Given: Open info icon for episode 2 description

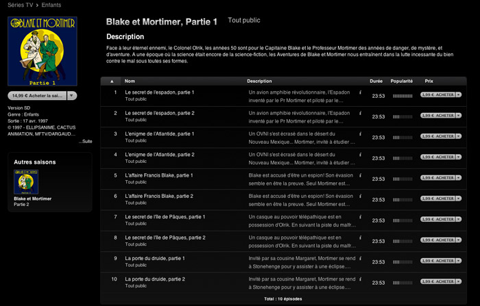Looking at the screenshot, I should point(360,113).
